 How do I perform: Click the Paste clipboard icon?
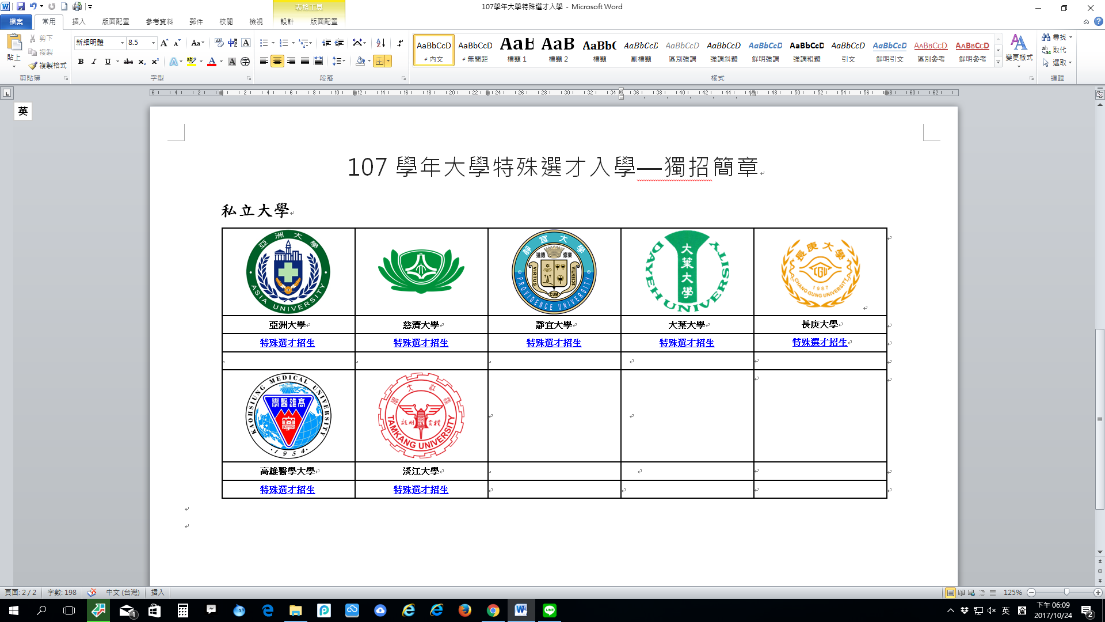[x=14, y=42]
